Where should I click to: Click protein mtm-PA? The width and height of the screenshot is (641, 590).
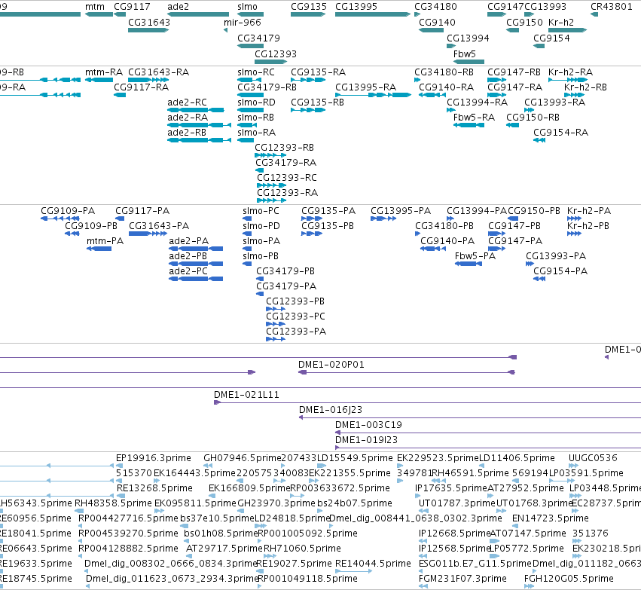click(x=99, y=249)
